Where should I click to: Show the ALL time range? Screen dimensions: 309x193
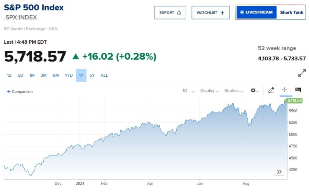pyautogui.click(x=104, y=75)
